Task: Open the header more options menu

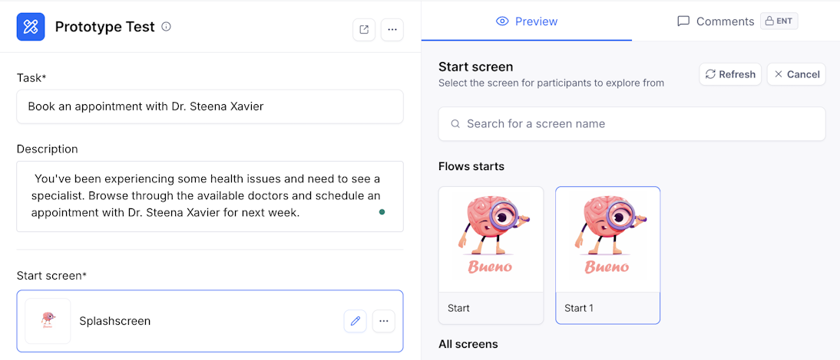Action: [x=392, y=29]
